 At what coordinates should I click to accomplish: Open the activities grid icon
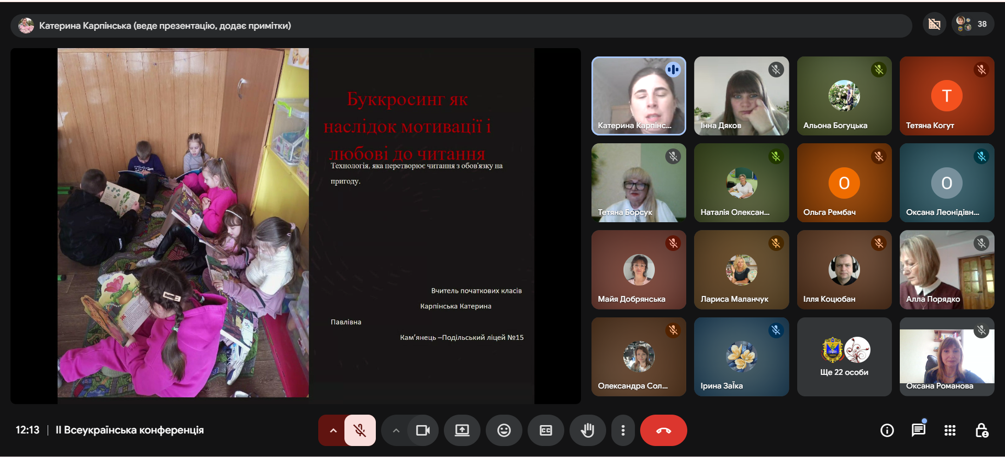point(950,430)
